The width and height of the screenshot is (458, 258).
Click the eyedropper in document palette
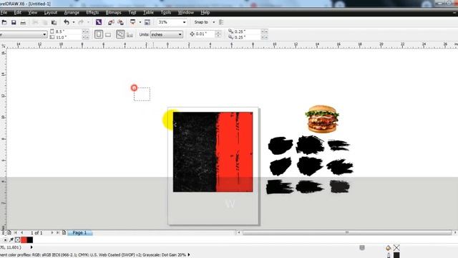11,240
